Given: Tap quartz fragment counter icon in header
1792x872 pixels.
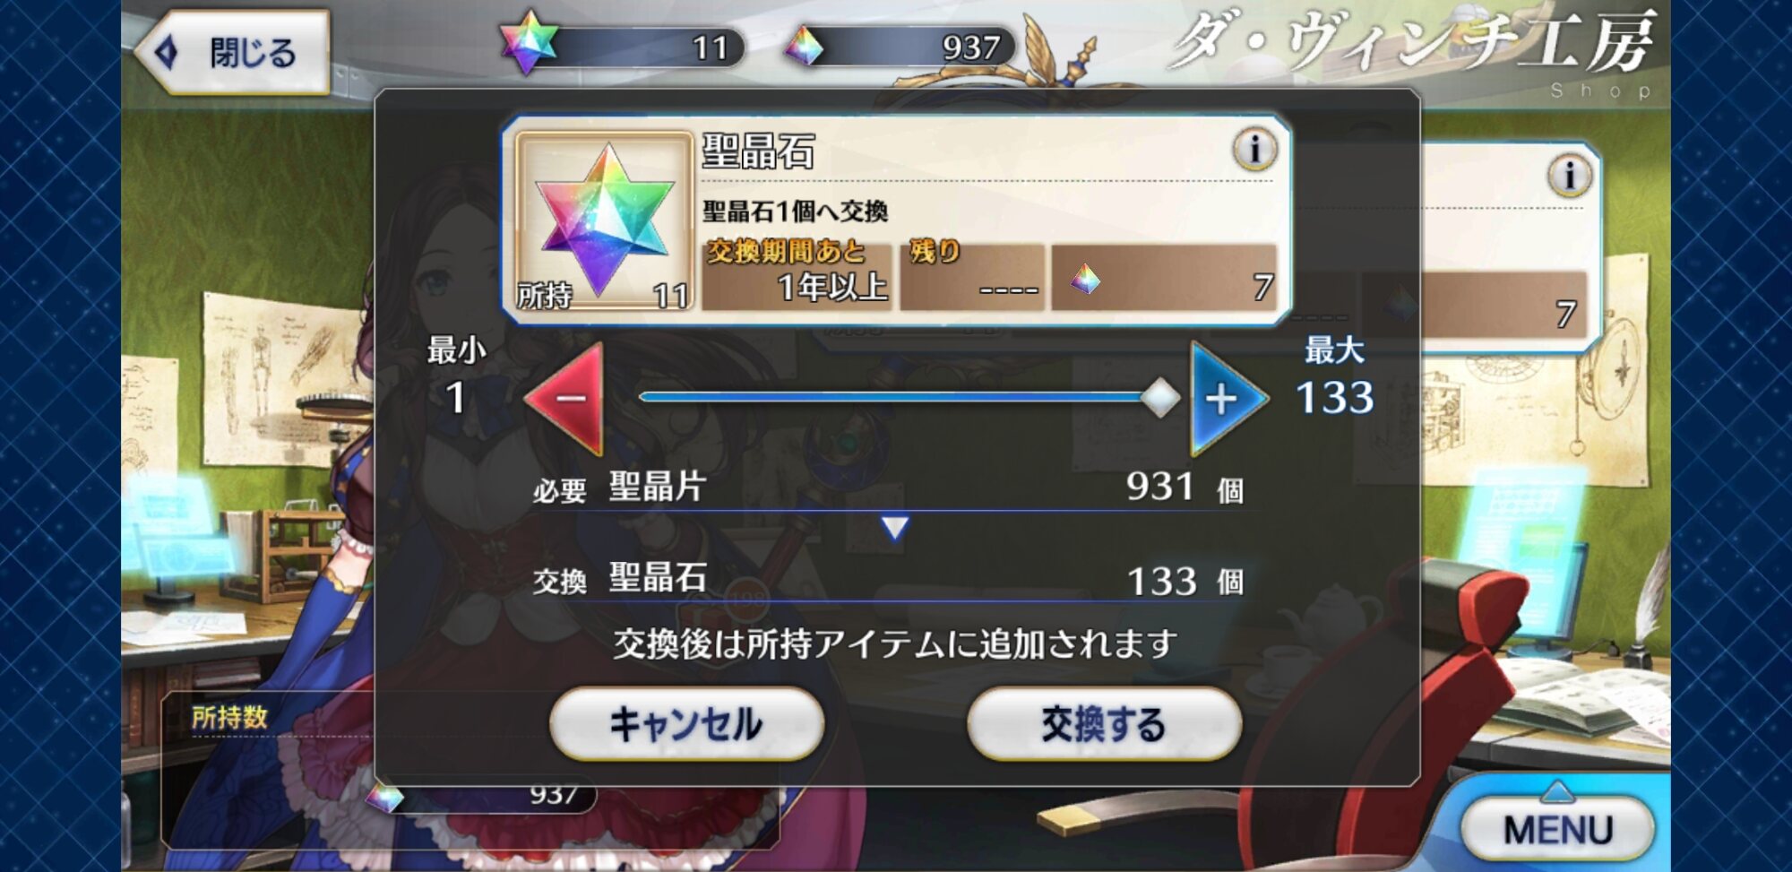Looking at the screenshot, I should tap(804, 45).
